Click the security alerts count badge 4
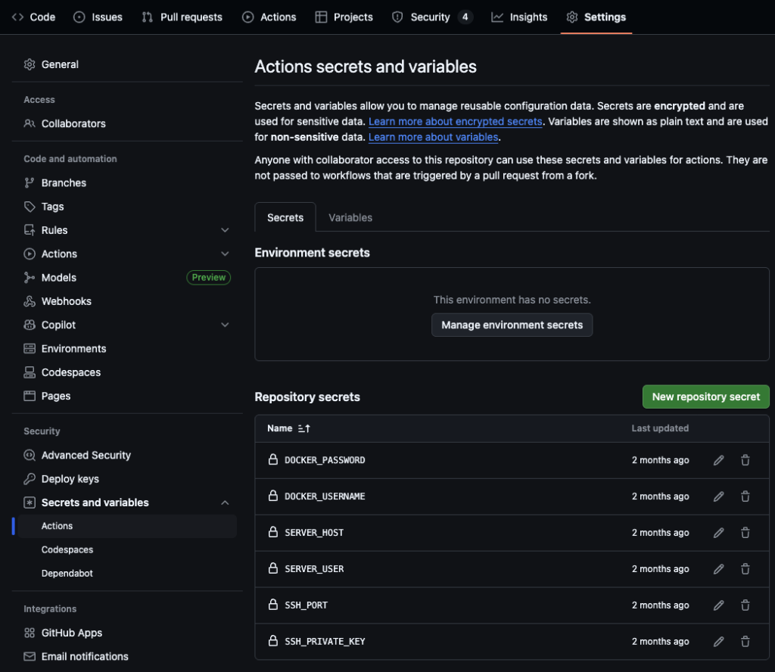This screenshot has height=672, width=775. pos(465,17)
